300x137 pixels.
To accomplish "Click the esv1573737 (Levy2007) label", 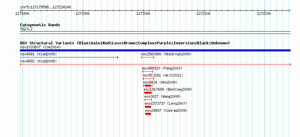I will click(x=166, y=104).
